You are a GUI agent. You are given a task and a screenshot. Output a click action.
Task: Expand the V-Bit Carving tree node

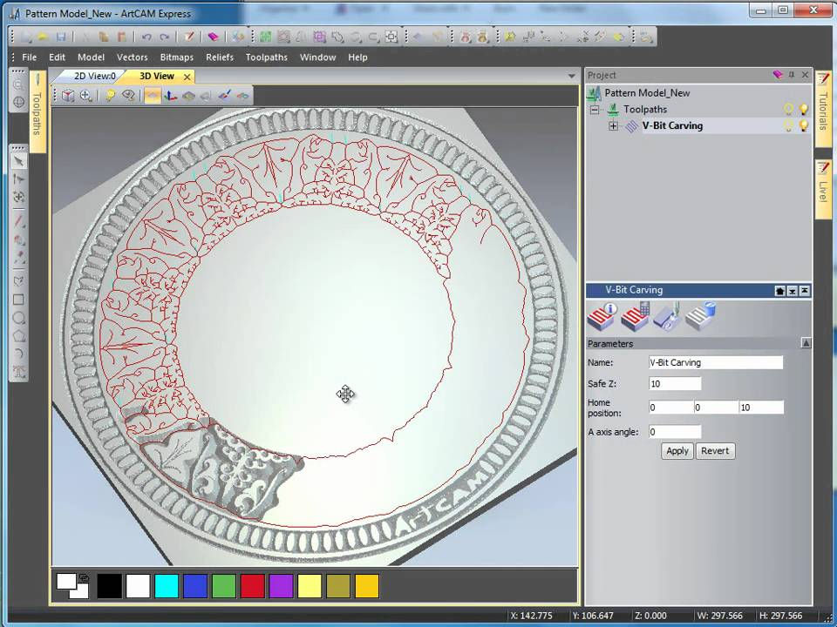click(613, 126)
